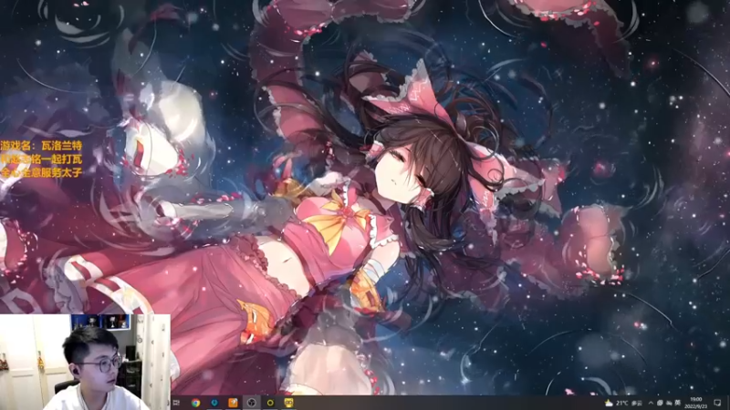Open the yellow owl app on taskbar

tap(288, 403)
